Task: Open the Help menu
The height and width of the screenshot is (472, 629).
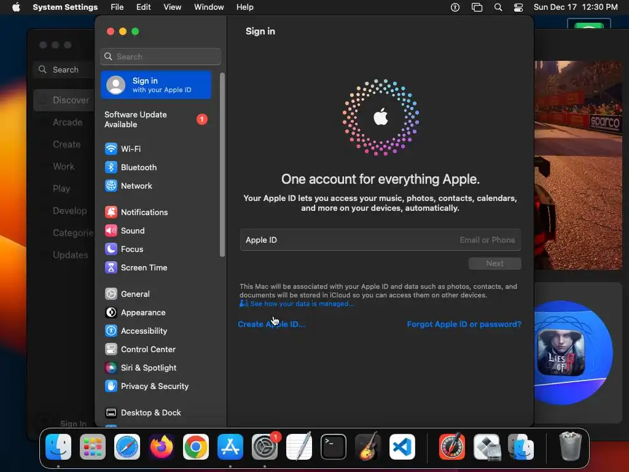Action: click(x=244, y=7)
